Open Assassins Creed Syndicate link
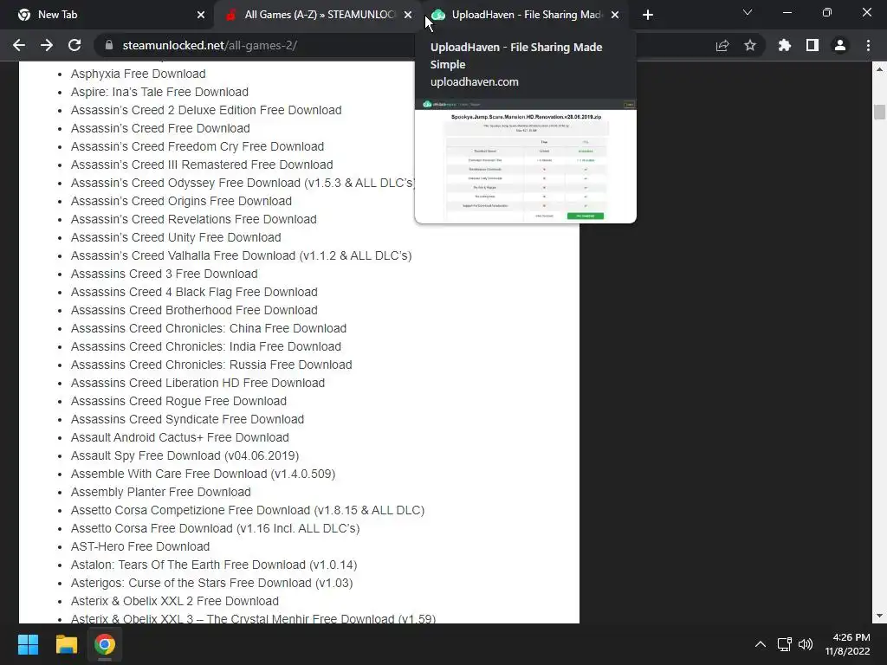887x665 pixels. point(187,419)
